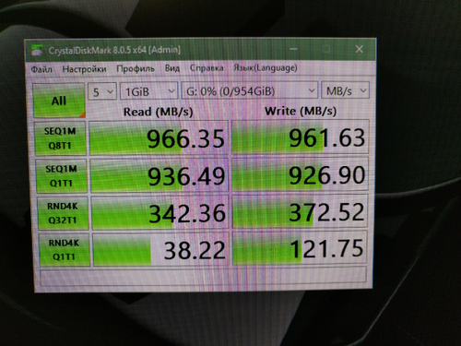The height and width of the screenshot is (346, 461).
Task: Expand the 1GiB test size dropdown
Action: coord(148,91)
